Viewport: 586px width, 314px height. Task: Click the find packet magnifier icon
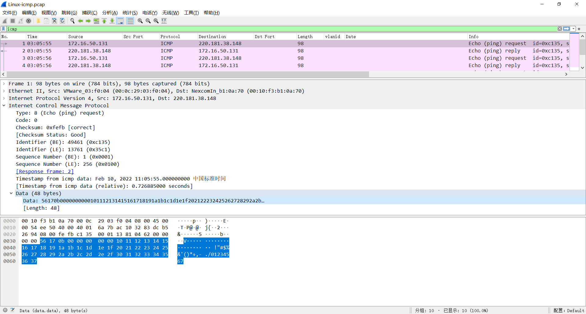72,21
